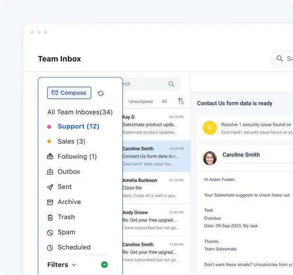Click the Filters heading
The height and width of the screenshot is (275, 293).
click(58, 265)
